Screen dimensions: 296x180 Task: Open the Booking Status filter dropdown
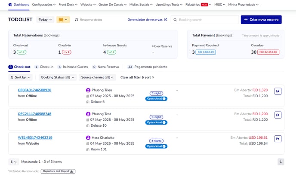click(x=58, y=77)
